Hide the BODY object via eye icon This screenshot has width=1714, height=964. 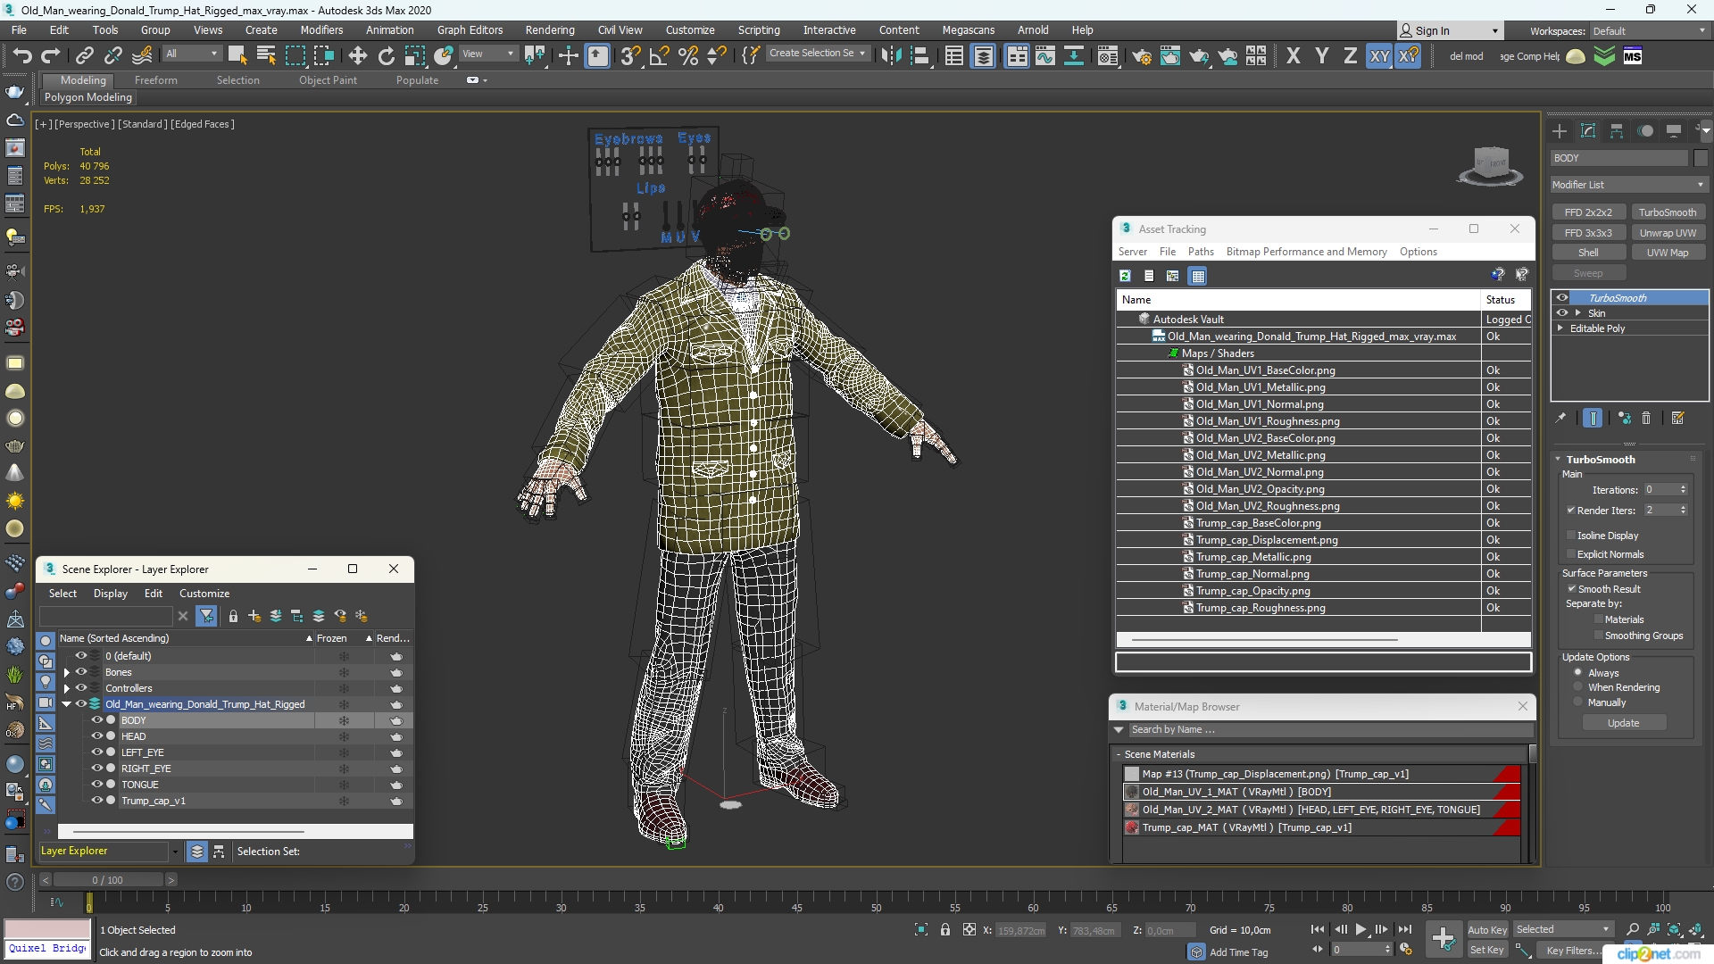click(x=97, y=720)
